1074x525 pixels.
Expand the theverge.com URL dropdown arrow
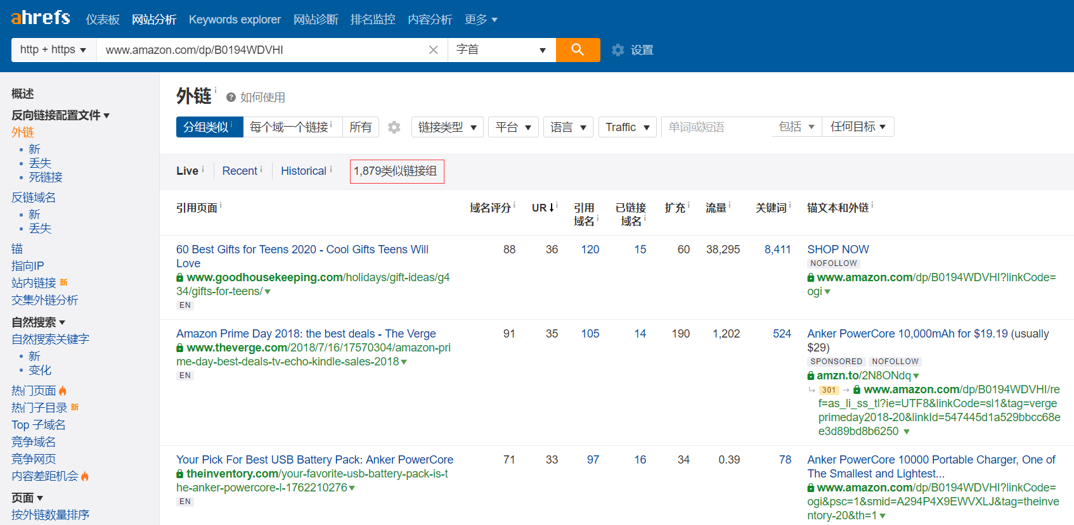(x=404, y=362)
